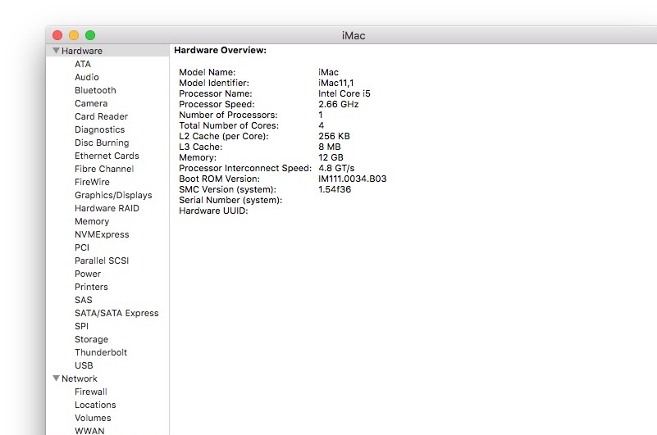Select Printers in the sidebar

click(x=91, y=287)
